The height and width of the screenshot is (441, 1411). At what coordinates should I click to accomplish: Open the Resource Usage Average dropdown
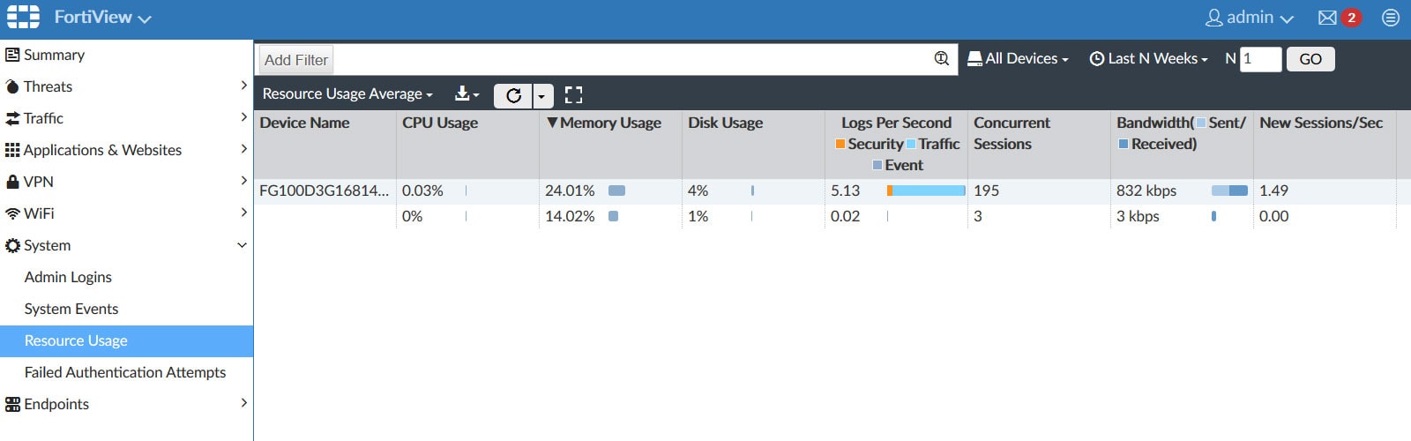[347, 94]
